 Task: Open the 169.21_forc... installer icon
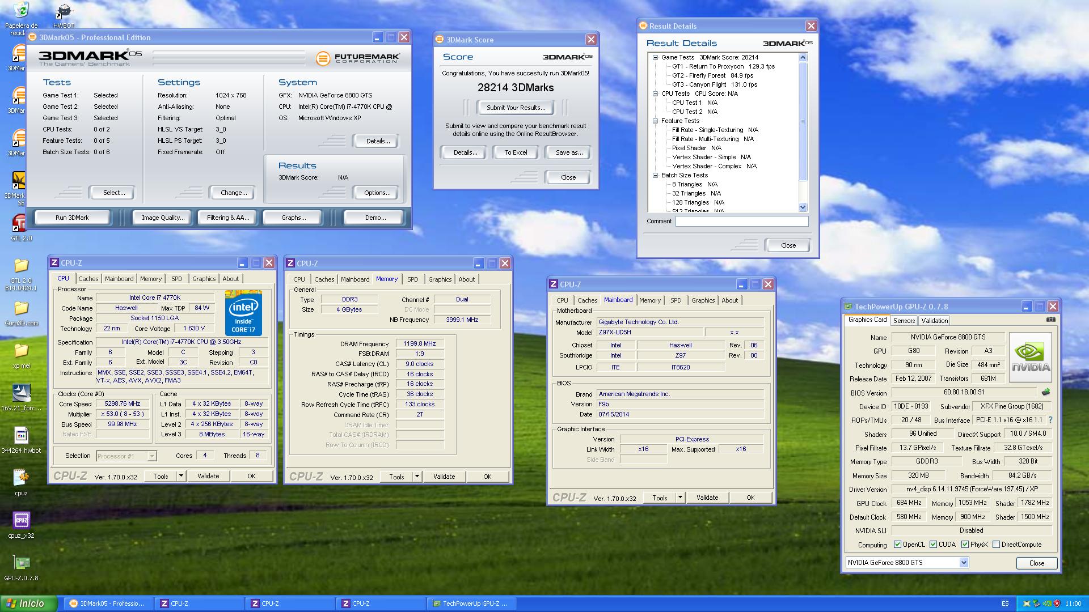point(21,397)
